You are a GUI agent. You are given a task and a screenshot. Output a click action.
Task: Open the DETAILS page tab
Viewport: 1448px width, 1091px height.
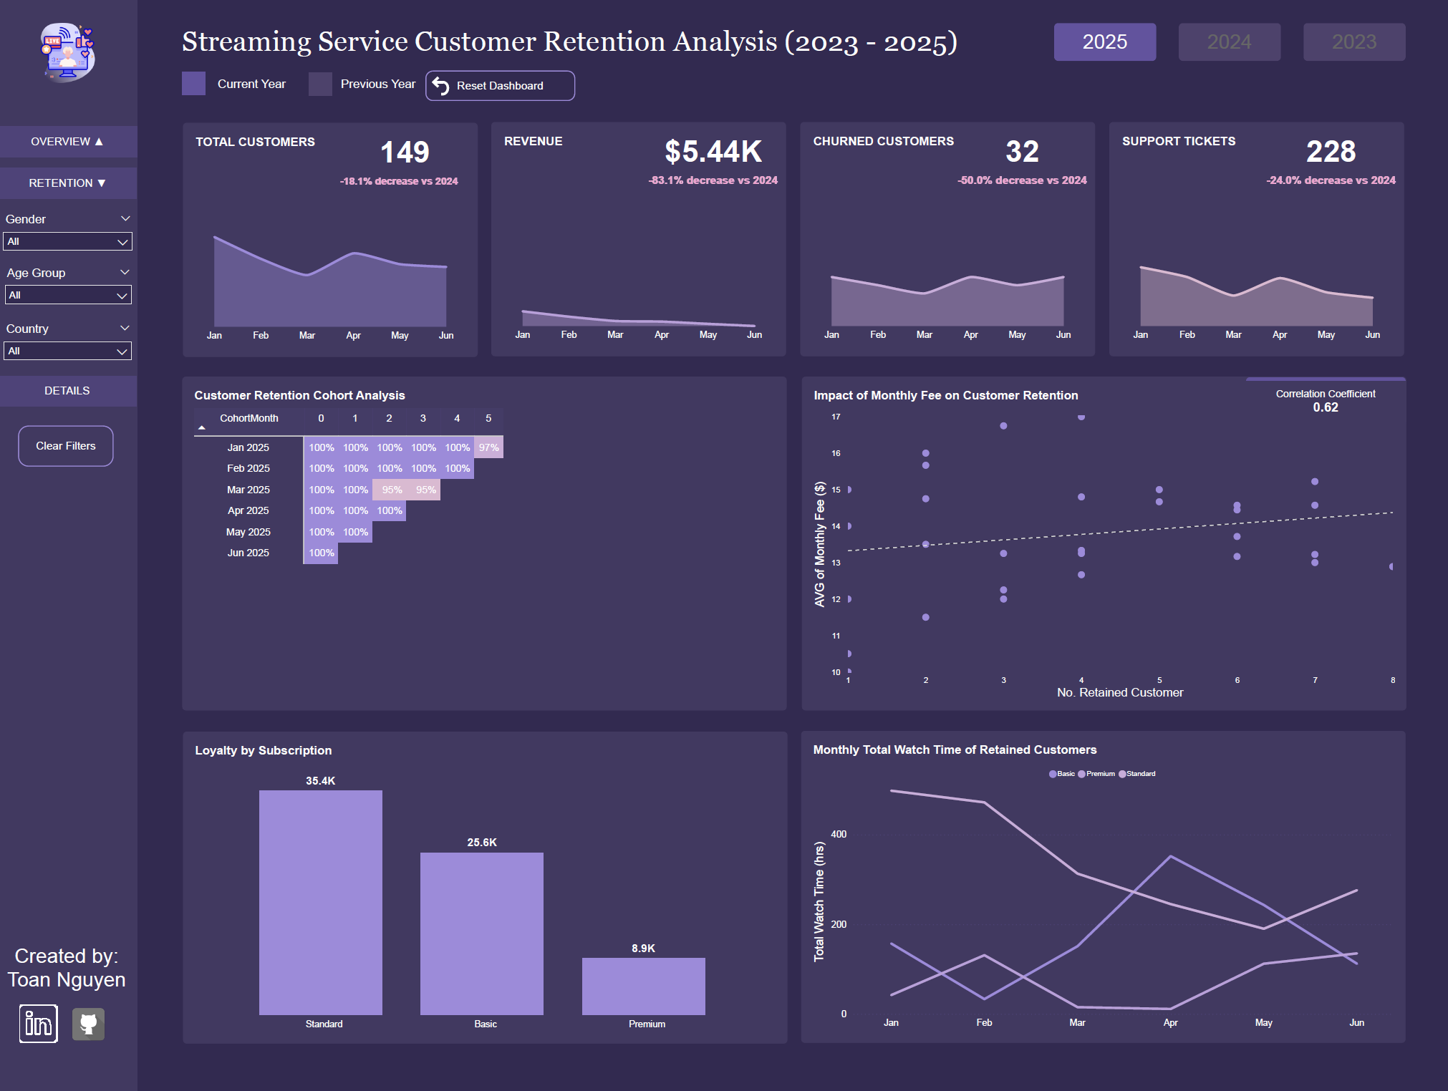click(x=67, y=391)
